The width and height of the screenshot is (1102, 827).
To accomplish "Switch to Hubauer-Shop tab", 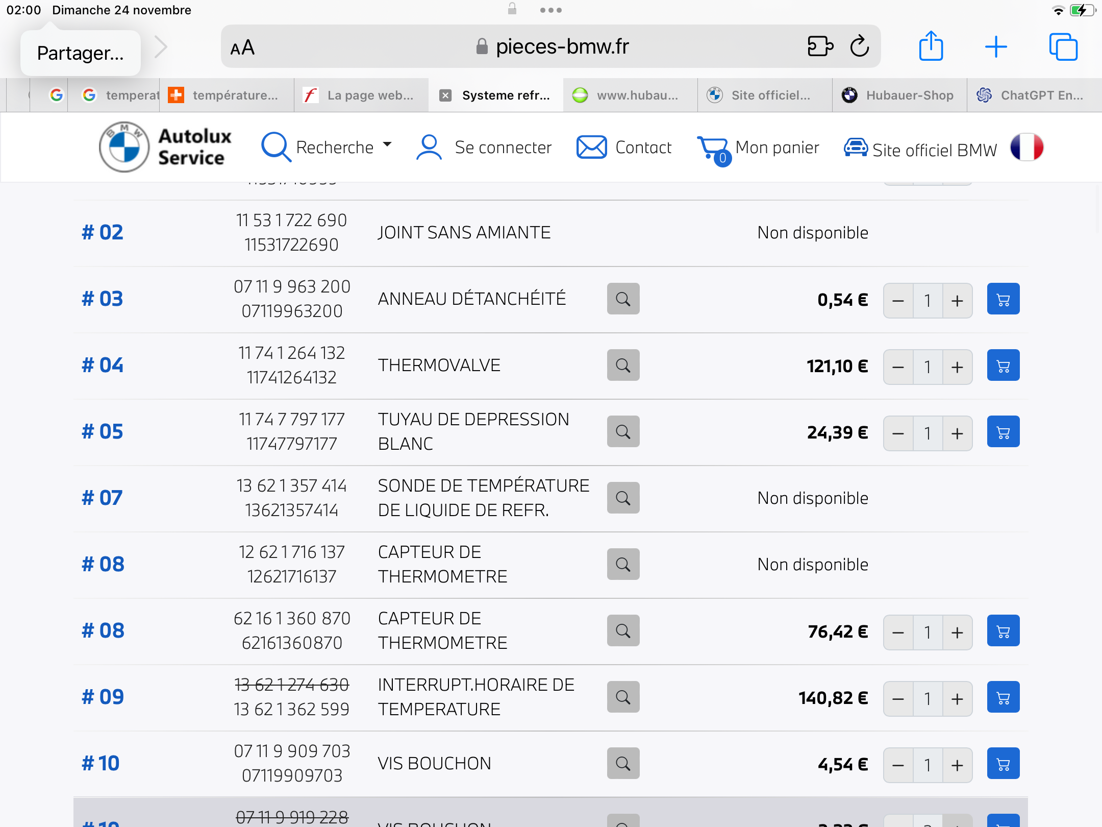I will click(900, 95).
